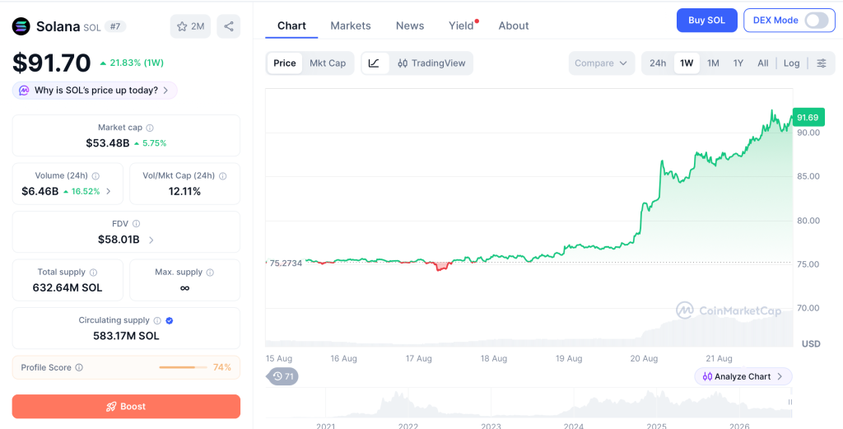Open 'Why is SOL's price up today?'
Viewport: 843px width, 429px height.
tap(95, 91)
